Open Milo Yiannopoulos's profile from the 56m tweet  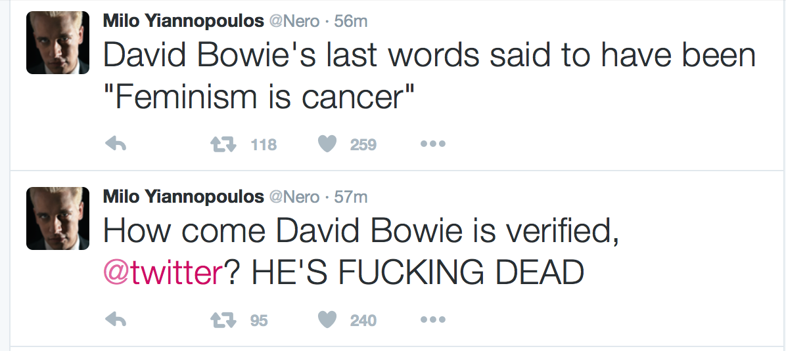point(183,20)
